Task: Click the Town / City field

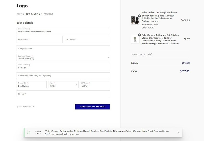Action: tap(31, 85)
